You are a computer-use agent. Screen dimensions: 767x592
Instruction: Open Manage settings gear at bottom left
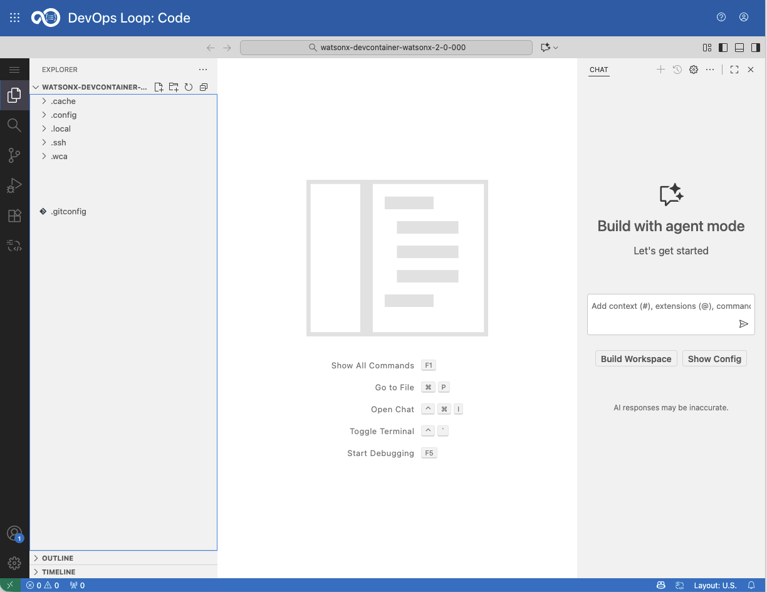pyautogui.click(x=14, y=563)
